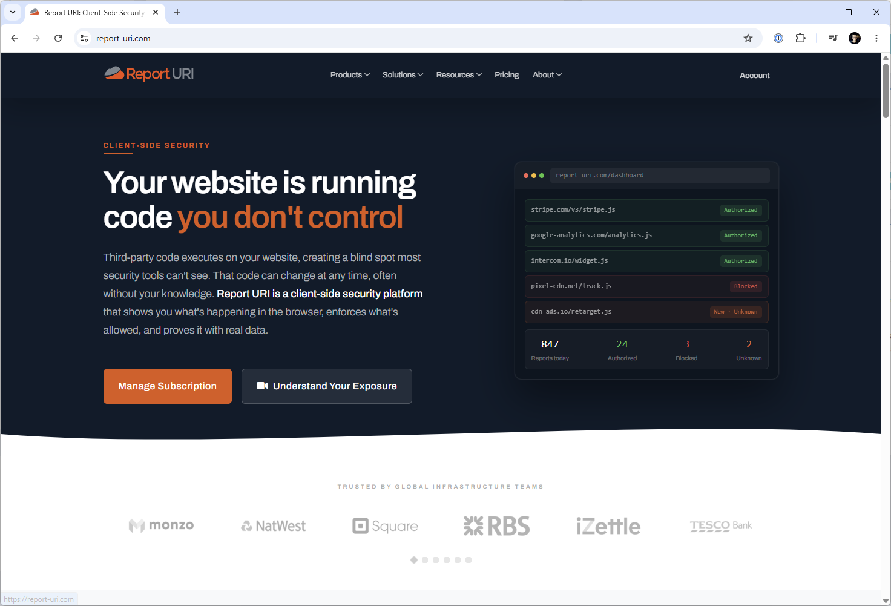The height and width of the screenshot is (606, 891).
Task: Expand the Resources menu
Action: pos(459,75)
